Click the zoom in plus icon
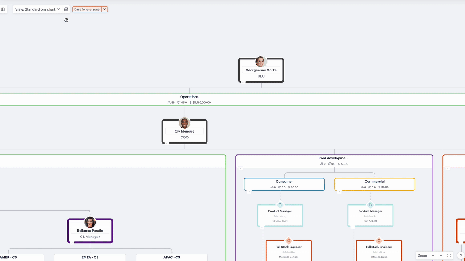This screenshot has height=261, width=465. (x=441, y=256)
